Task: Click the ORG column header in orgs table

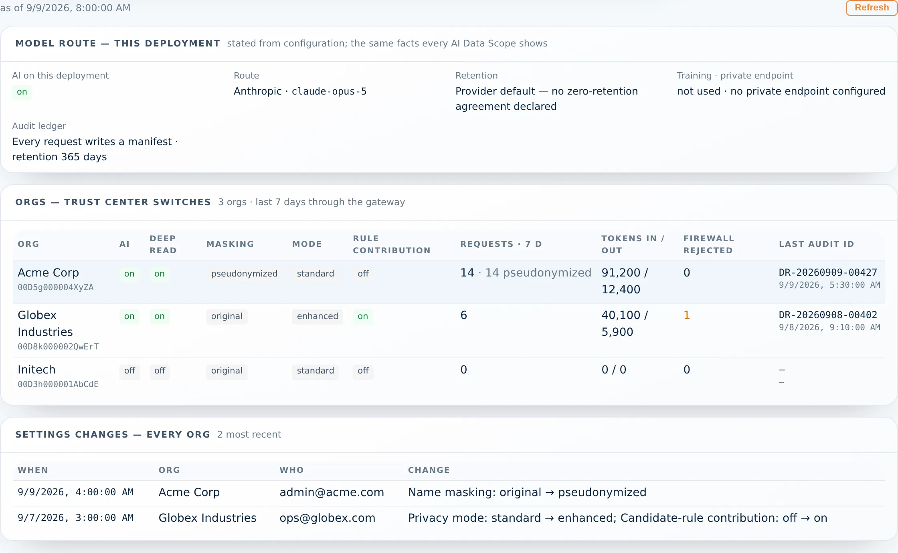Action: [28, 244]
